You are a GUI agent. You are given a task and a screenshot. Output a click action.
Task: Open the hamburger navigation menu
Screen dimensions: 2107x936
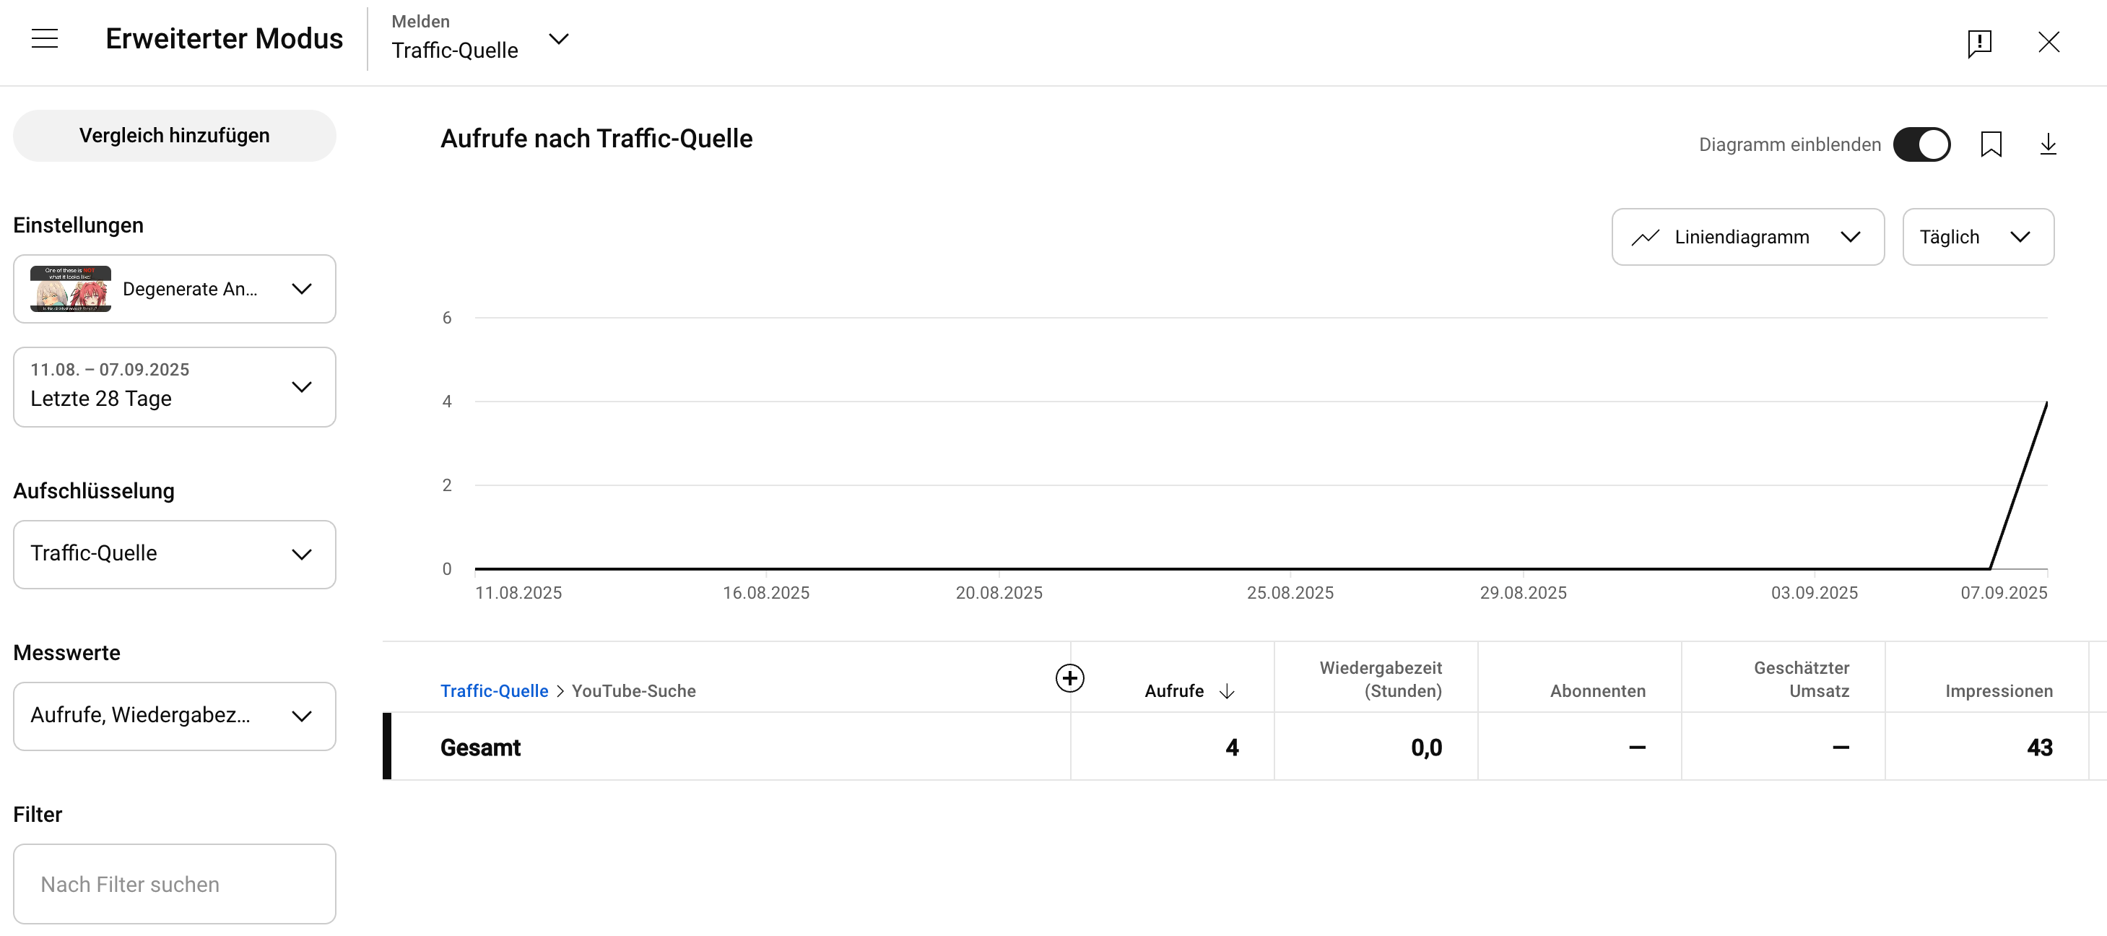[x=45, y=38]
